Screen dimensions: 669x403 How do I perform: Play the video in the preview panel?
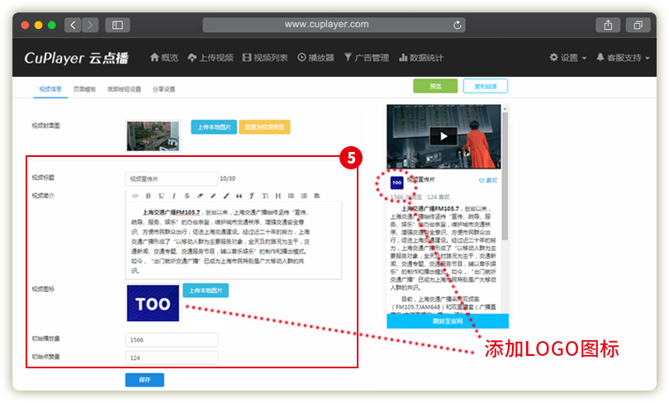point(443,137)
